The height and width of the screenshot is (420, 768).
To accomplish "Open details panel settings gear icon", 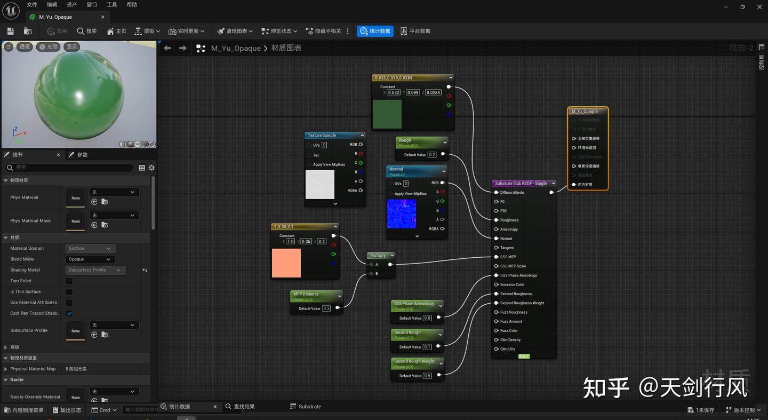I will (x=151, y=168).
